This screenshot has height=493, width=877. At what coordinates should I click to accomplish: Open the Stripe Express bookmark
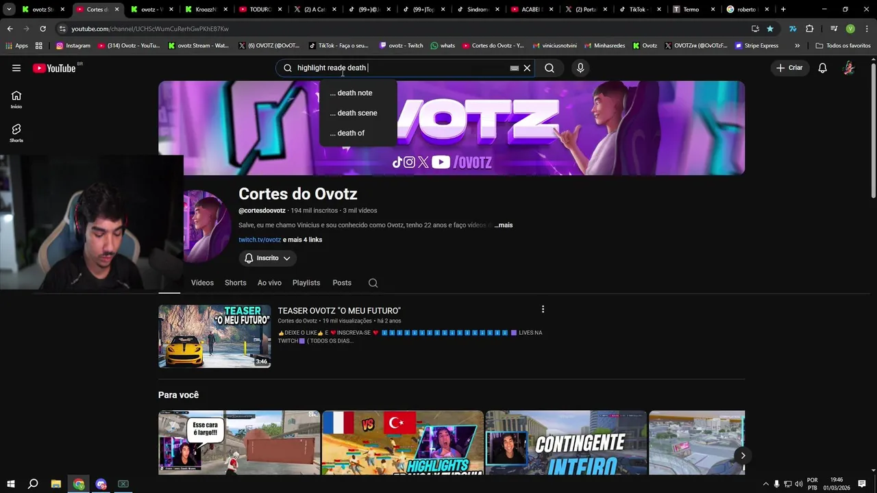click(x=756, y=46)
